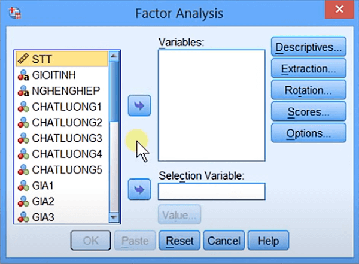
Task: Click the Reset button
Action: (180, 241)
